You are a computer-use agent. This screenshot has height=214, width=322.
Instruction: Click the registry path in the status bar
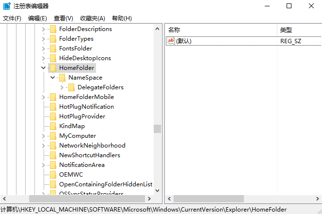tap(144, 210)
